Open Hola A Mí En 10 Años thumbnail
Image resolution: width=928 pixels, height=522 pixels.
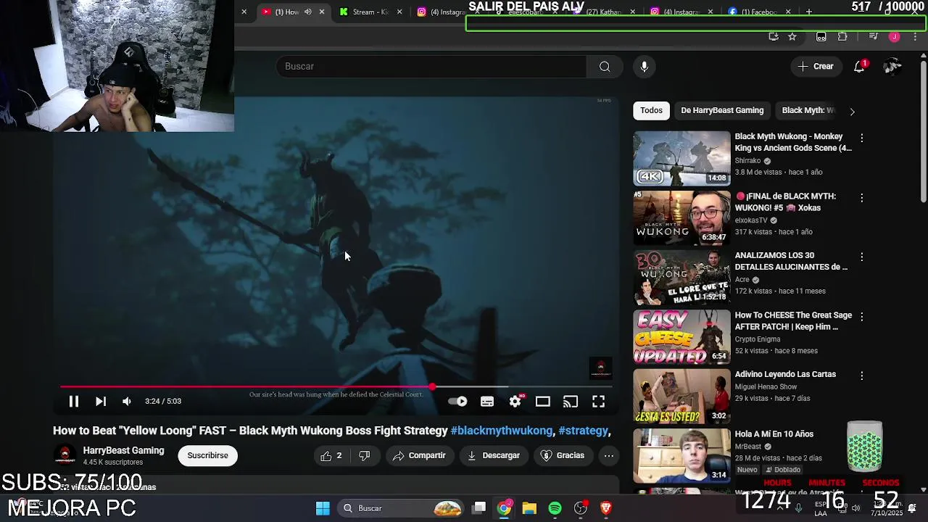(681, 455)
